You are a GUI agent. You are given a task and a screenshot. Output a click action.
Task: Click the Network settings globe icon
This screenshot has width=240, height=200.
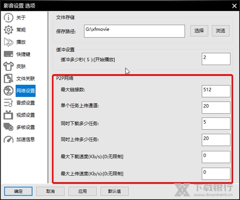click(8, 91)
